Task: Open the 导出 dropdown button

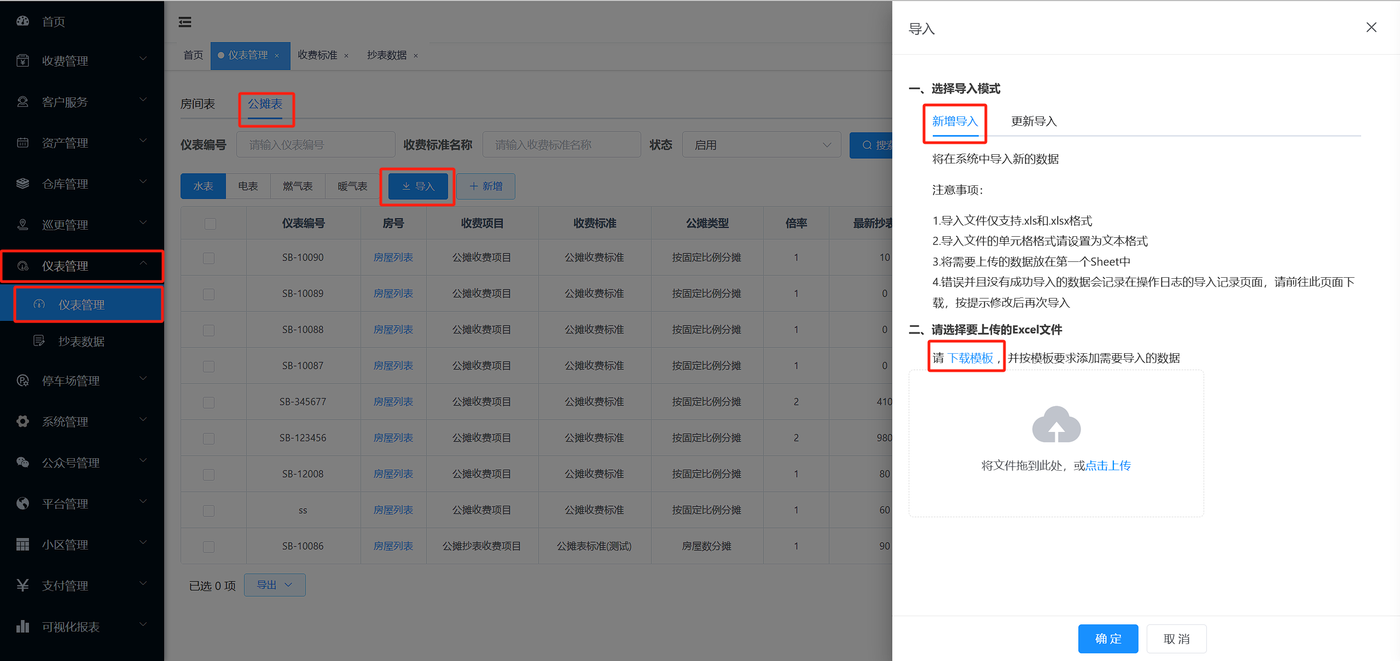Action: 275,585
